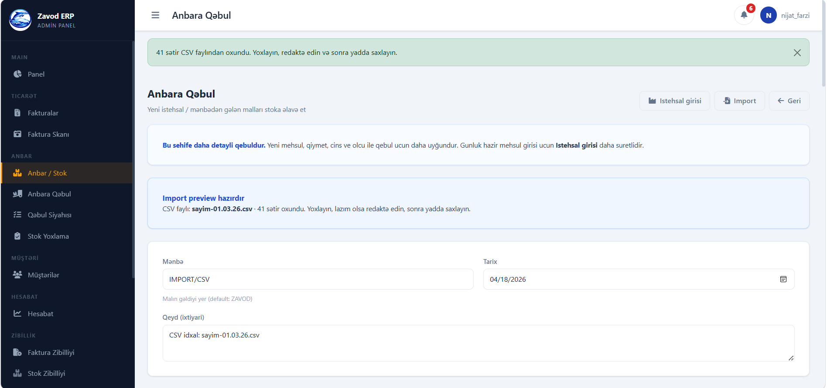Viewport: 827px width, 388px height.
Task: Click the hamburger menu icon
Action: [155, 15]
